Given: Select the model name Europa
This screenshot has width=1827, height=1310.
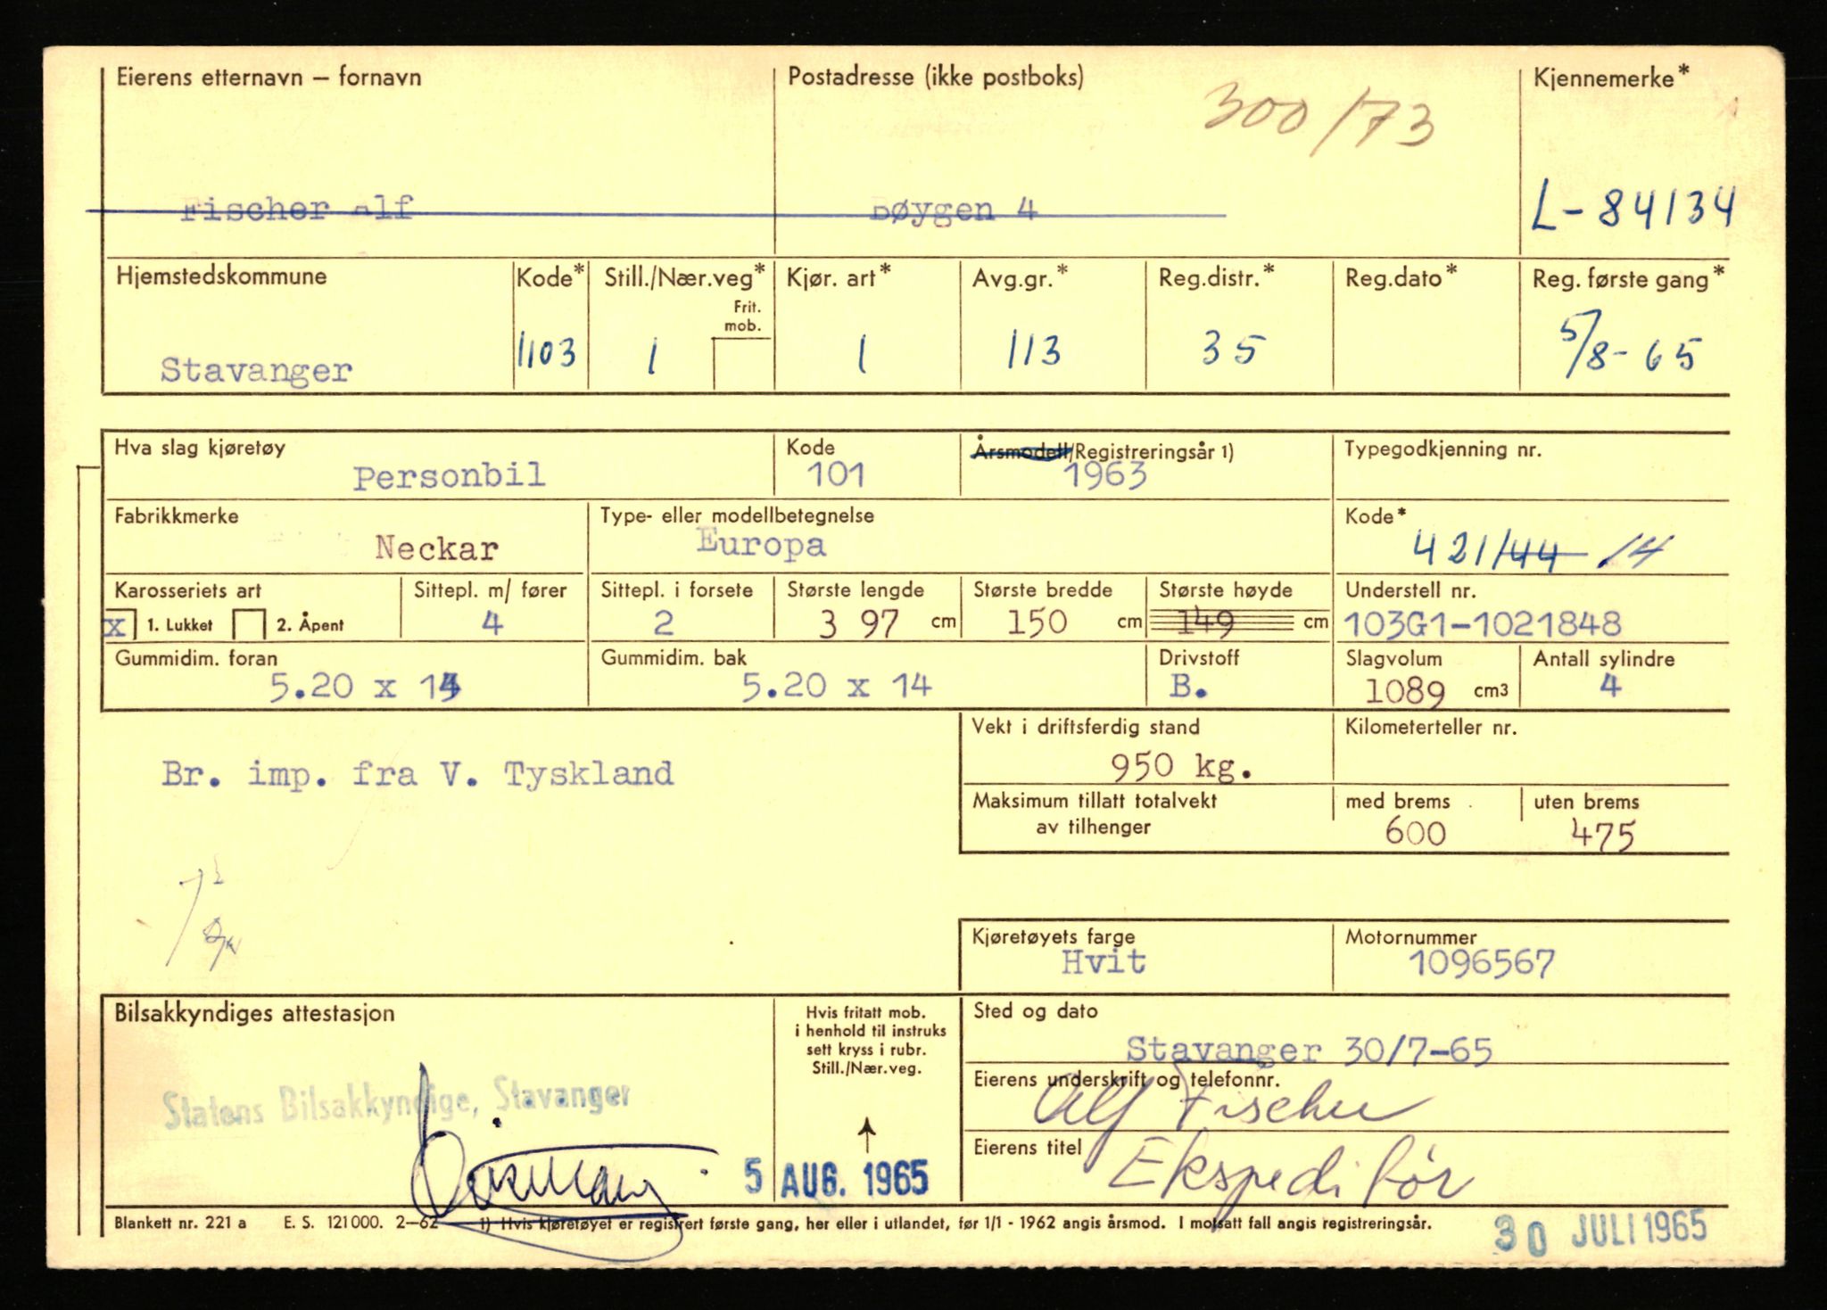Looking at the screenshot, I should 761,543.
